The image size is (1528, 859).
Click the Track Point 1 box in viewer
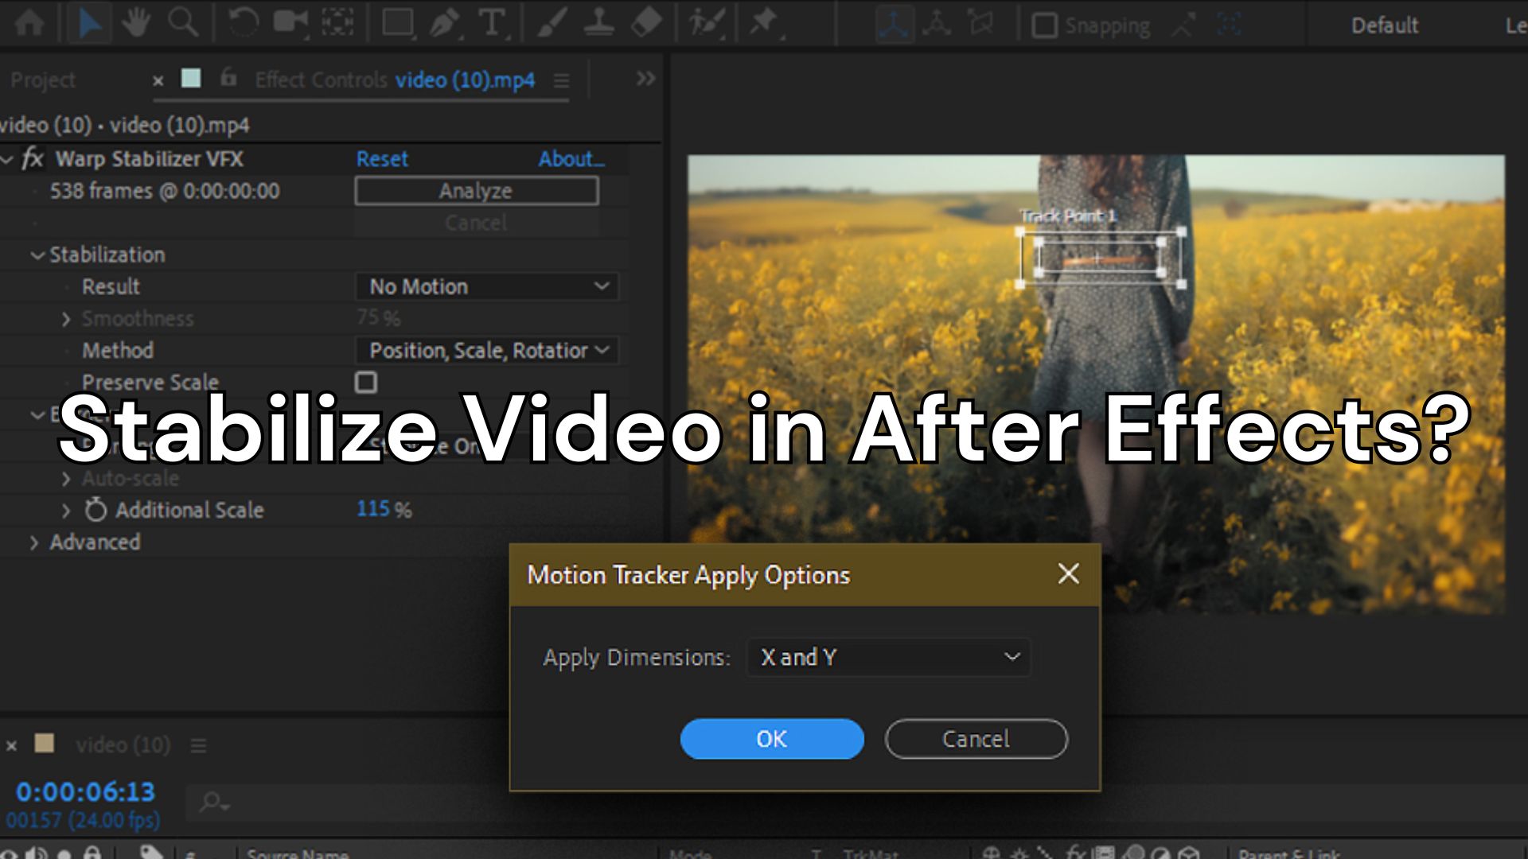coord(1100,258)
